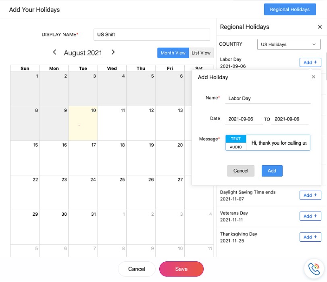Add the Thanksgiving Day holiday

tap(310, 237)
